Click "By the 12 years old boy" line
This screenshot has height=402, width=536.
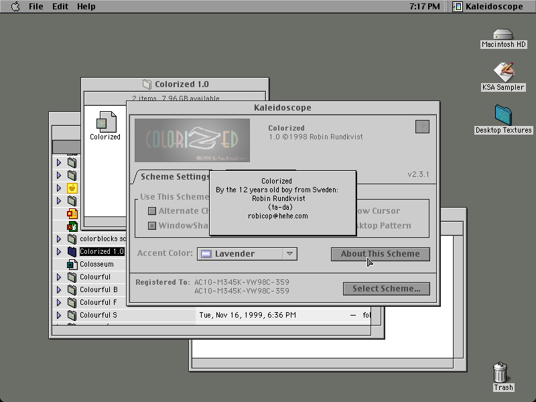pyautogui.click(x=277, y=190)
